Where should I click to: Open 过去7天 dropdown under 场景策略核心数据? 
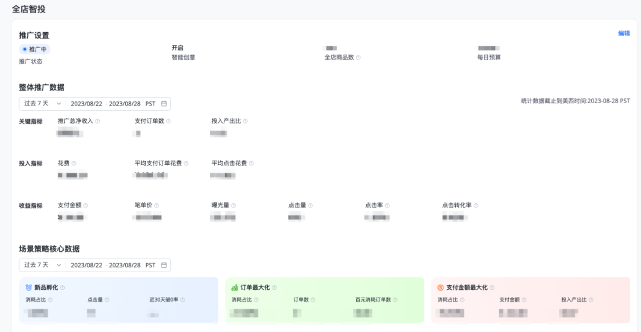(43, 265)
